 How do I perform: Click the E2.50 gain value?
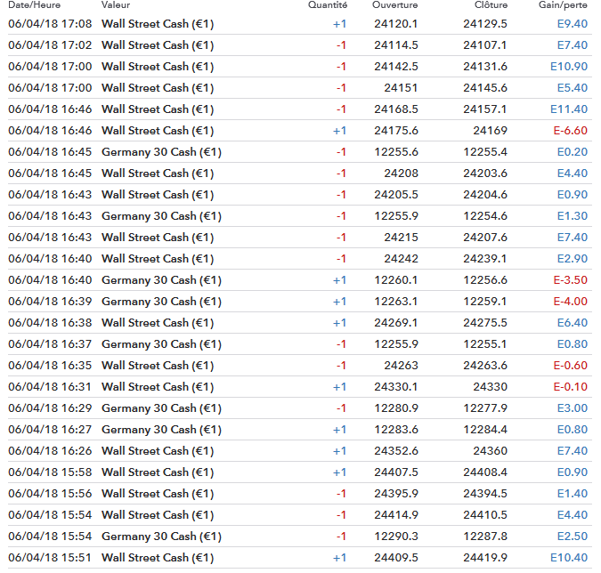pos(573,537)
